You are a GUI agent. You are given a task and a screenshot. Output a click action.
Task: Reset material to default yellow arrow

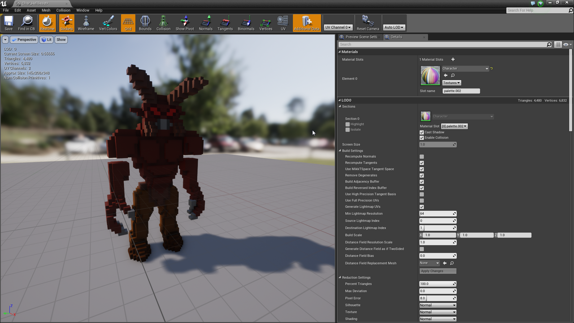[x=491, y=69]
